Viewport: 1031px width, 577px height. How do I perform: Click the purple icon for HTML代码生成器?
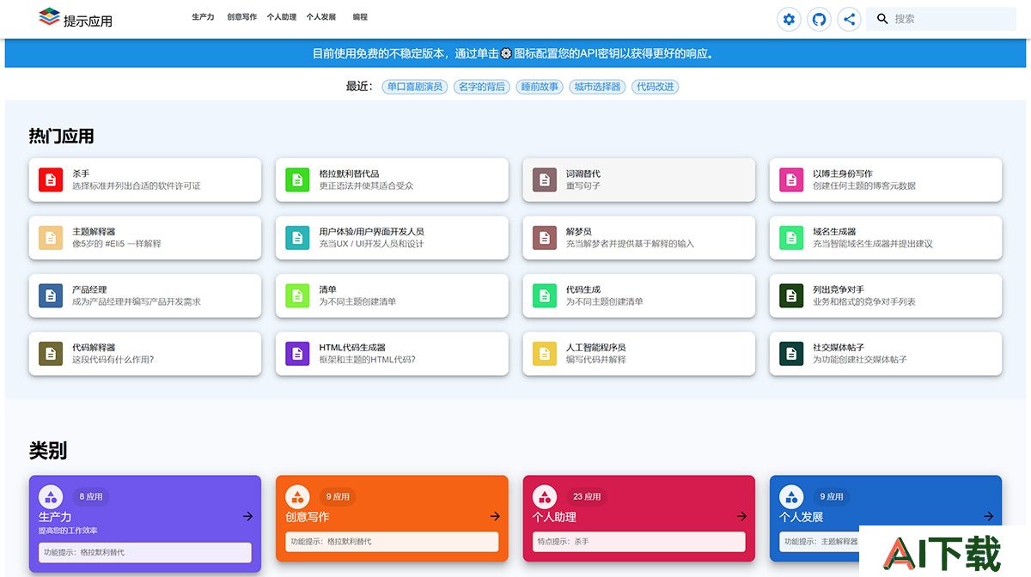coord(297,354)
